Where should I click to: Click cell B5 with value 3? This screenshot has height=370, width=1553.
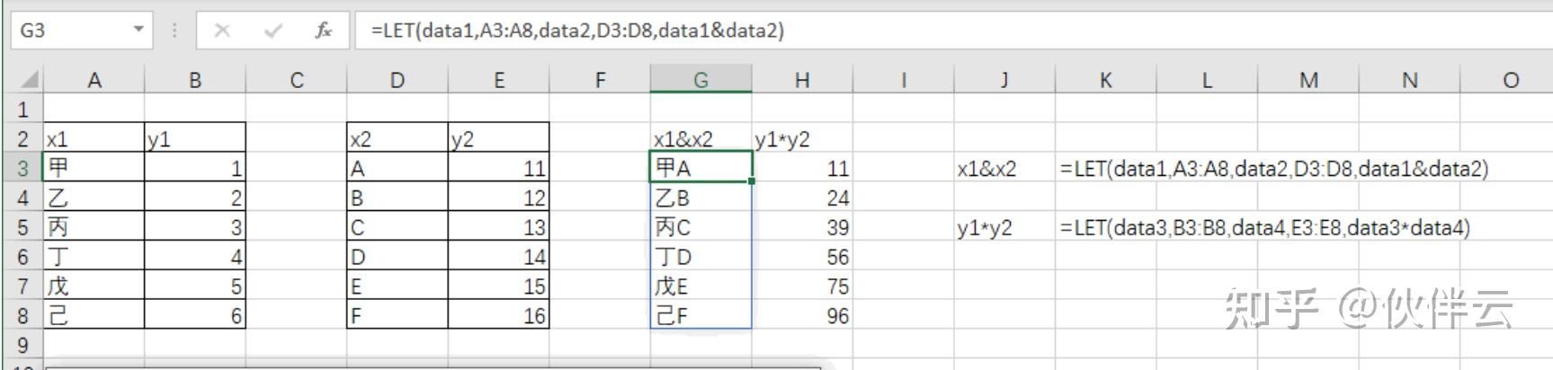194,227
